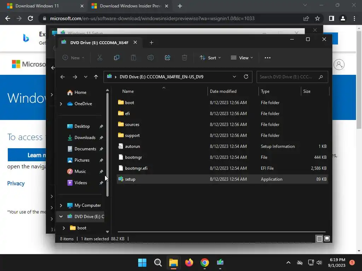Click the navigation pane scrollbar
The height and width of the screenshot is (271, 362).
click(x=107, y=144)
